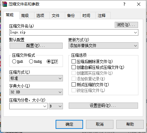Screen dimensions: 147x133
Task: Select the RAR format radio button
Action: coord(14,62)
